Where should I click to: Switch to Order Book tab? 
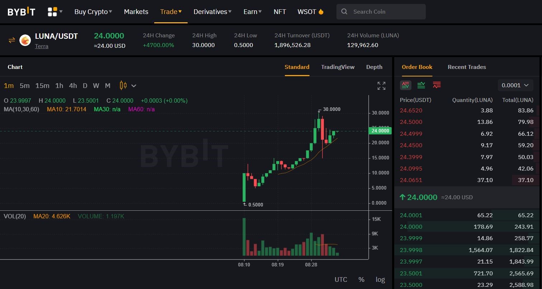[x=417, y=67]
